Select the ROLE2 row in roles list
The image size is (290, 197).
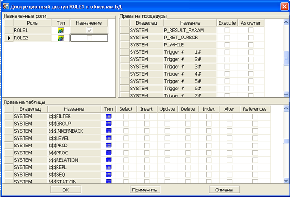pos(32,38)
